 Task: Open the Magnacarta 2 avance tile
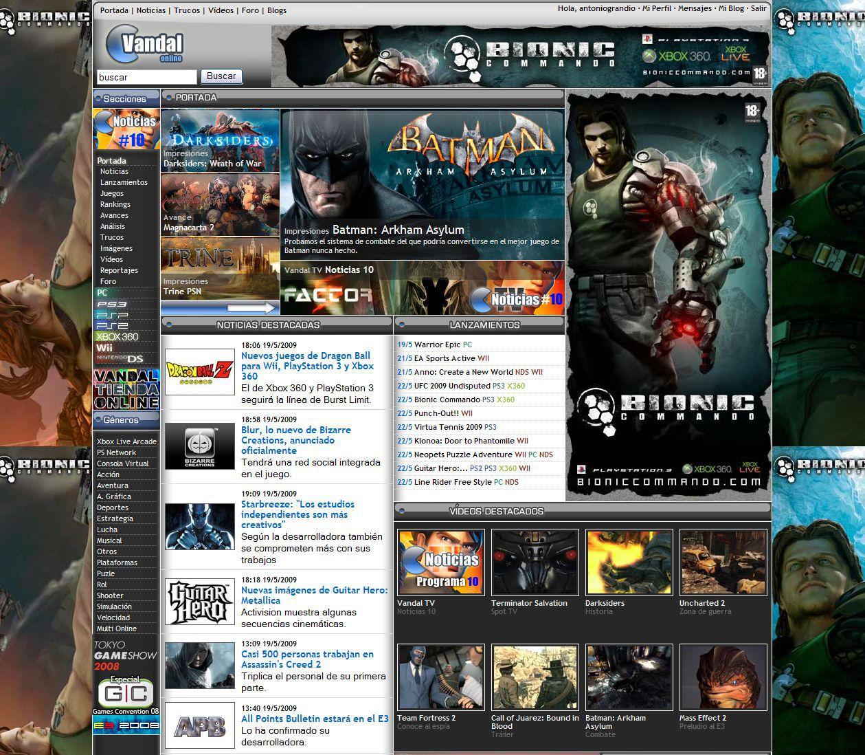[x=220, y=204]
